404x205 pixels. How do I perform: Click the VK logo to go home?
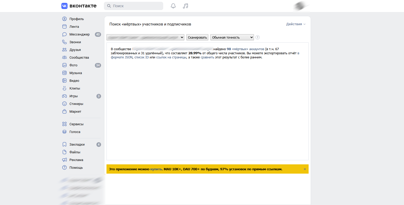64,6
